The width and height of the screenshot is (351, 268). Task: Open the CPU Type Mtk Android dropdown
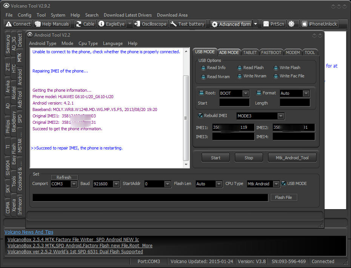[276, 184]
